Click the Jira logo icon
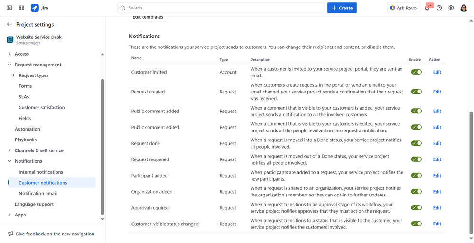Image resolution: width=474 pixels, height=243 pixels. pyautogui.click(x=35, y=8)
